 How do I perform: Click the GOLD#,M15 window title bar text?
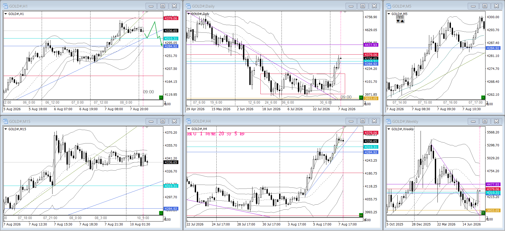tap(20, 121)
